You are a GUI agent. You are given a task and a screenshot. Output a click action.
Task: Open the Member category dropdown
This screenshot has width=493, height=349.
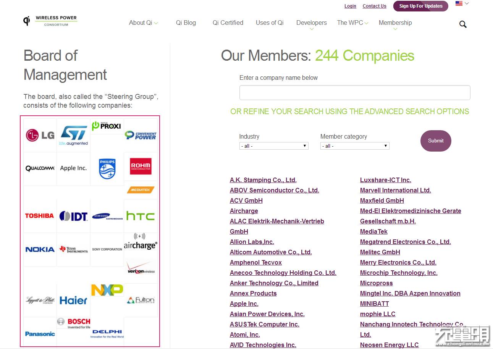tap(355, 146)
